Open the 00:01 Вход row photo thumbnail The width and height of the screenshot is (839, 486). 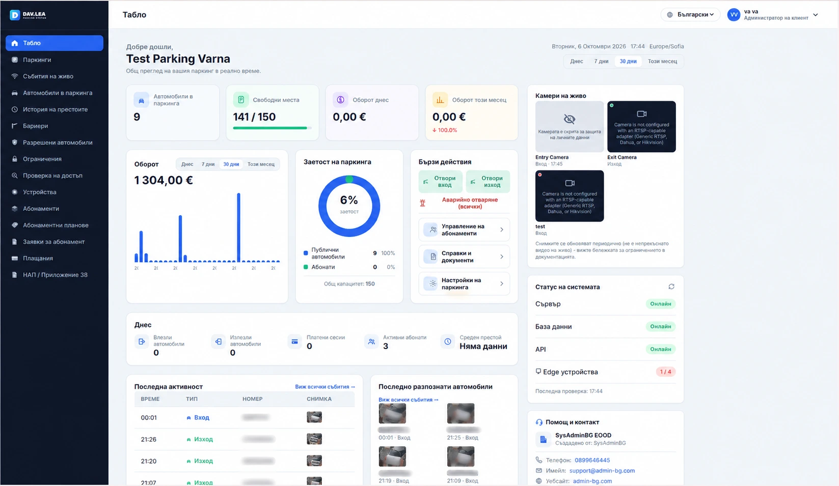tap(314, 417)
